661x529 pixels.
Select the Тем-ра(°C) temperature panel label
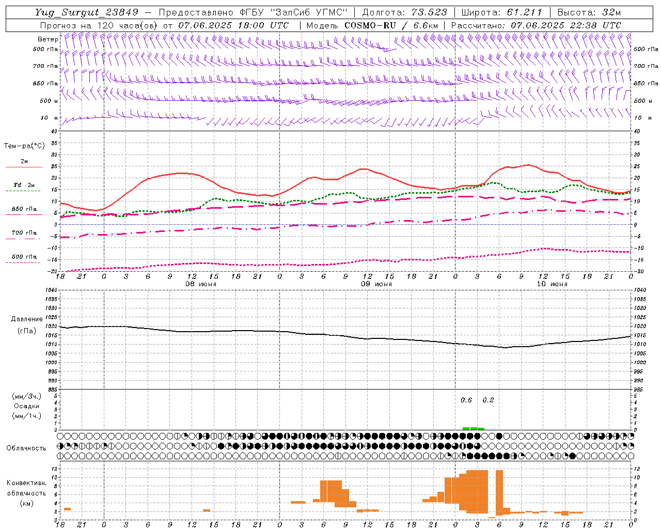coord(24,146)
